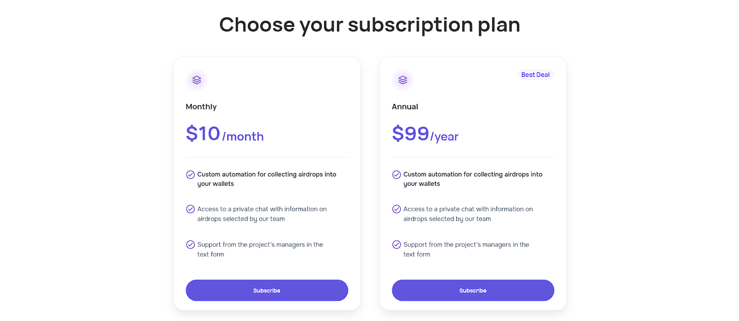Image resolution: width=739 pixels, height=321 pixels.
Task: Click the Annual plan title
Action: (405, 107)
